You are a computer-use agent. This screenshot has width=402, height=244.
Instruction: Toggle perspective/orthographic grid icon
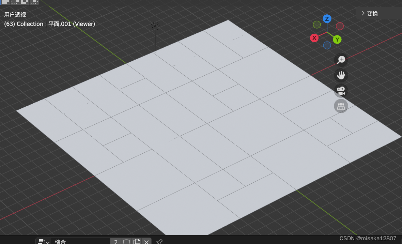click(341, 106)
